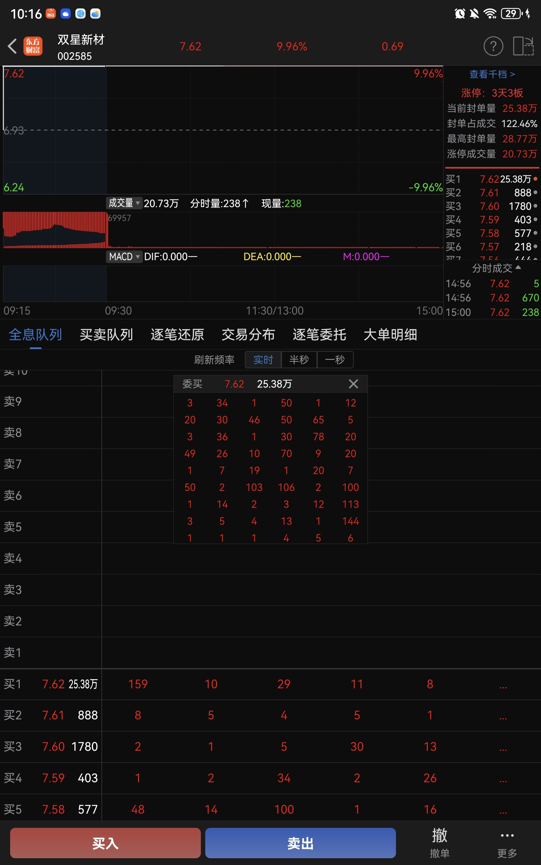This screenshot has width=541, height=865.
Task: Open 查看千档 link
Action: (x=492, y=74)
